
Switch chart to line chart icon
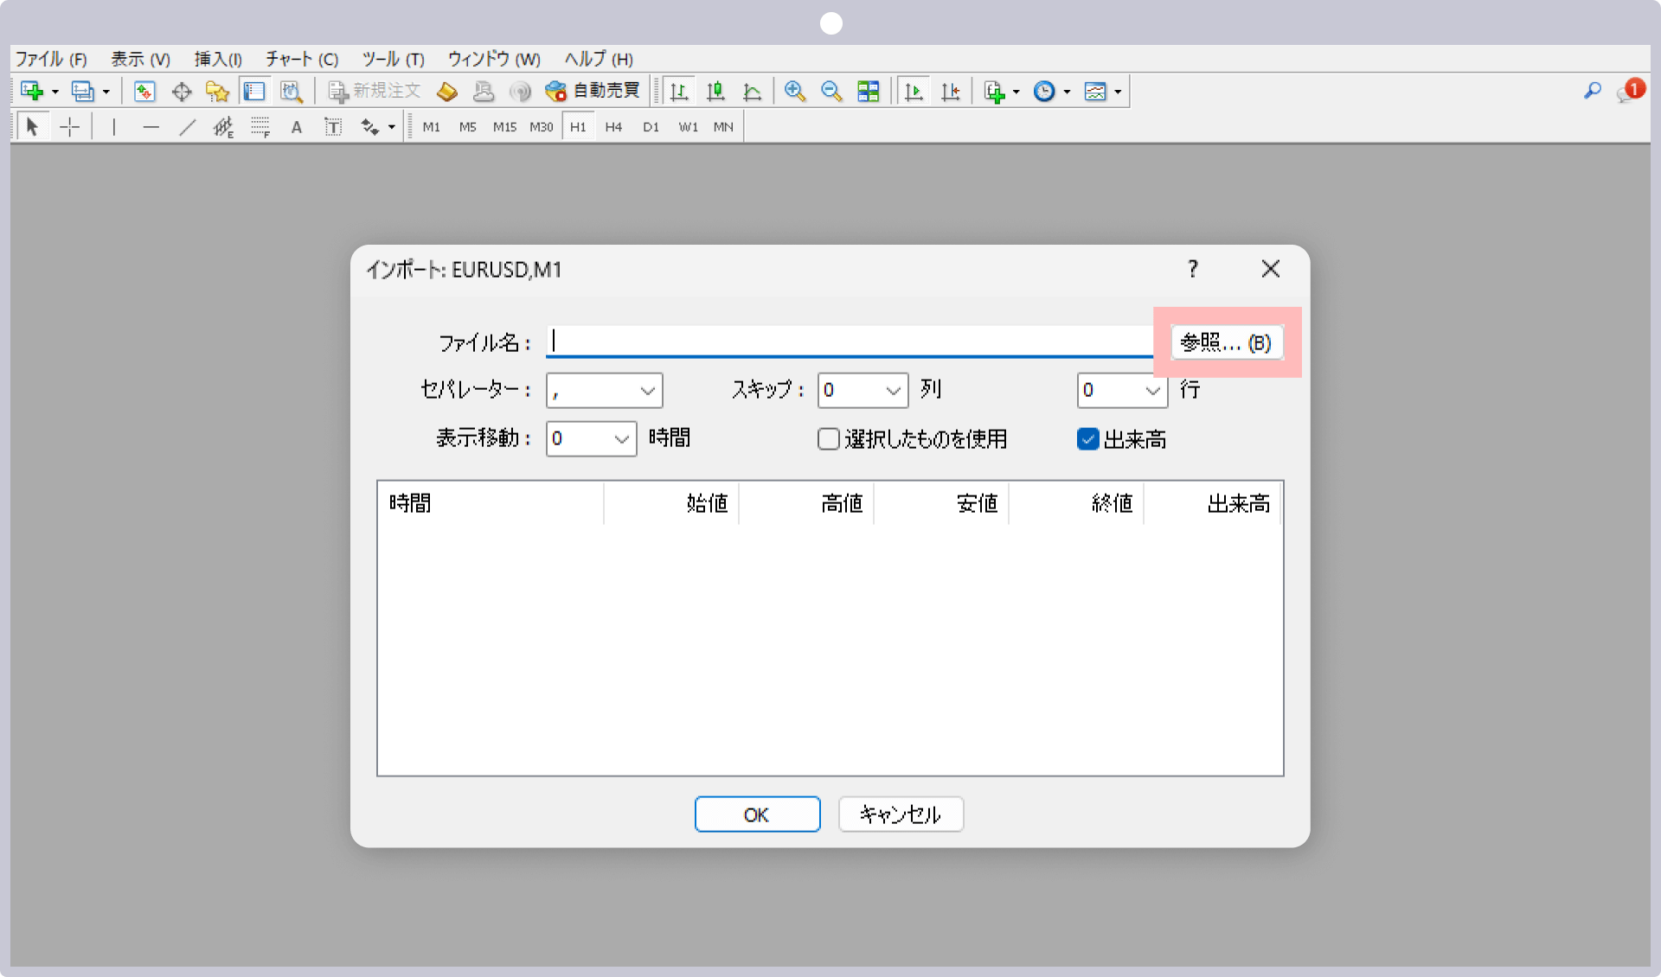752,91
